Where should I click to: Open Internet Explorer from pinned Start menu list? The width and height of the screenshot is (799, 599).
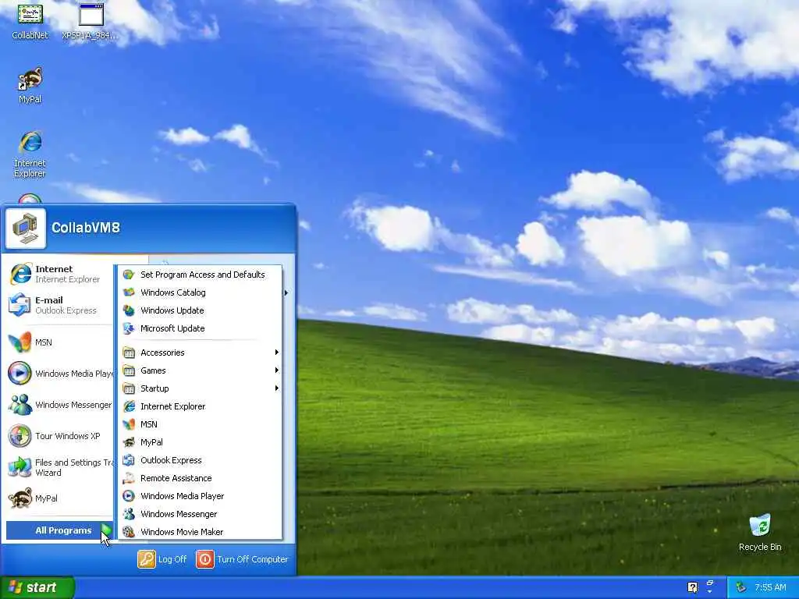tap(60, 274)
